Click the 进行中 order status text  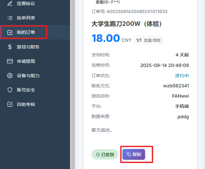click(x=182, y=76)
